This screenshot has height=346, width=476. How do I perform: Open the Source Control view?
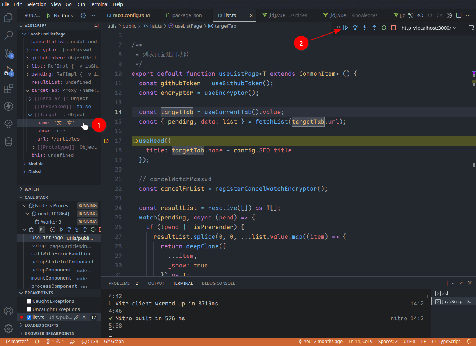click(x=8, y=53)
